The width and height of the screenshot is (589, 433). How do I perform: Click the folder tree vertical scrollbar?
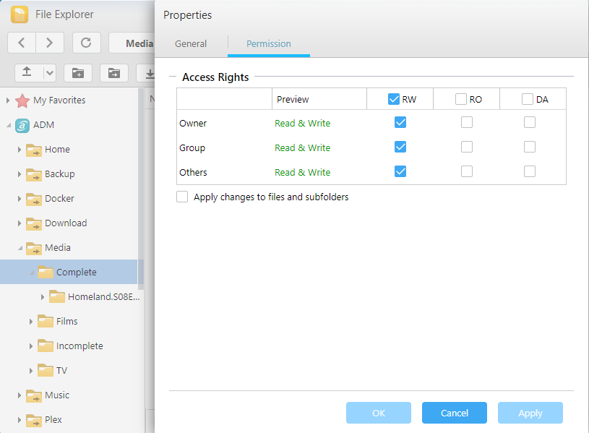[x=141, y=189]
